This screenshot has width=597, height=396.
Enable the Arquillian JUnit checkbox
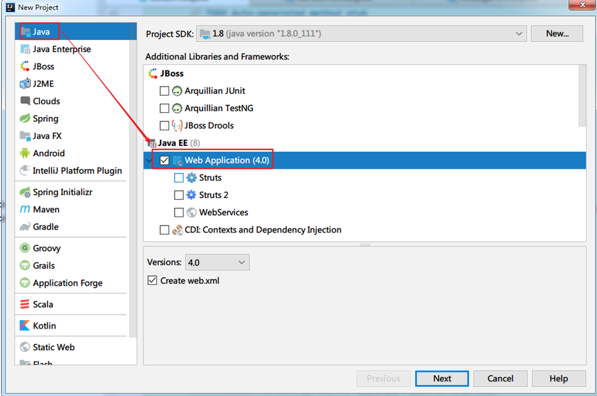tap(164, 91)
